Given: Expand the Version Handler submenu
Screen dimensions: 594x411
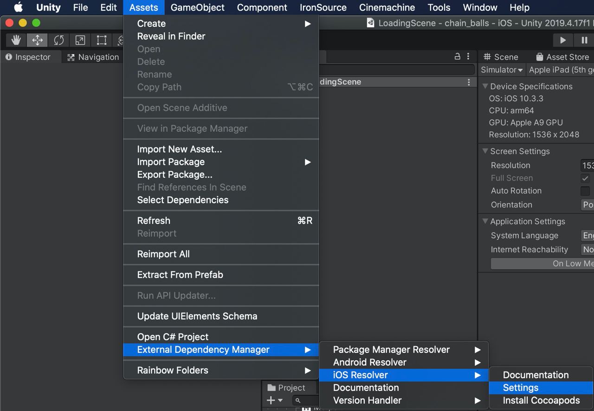Looking at the screenshot, I should [x=403, y=400].
